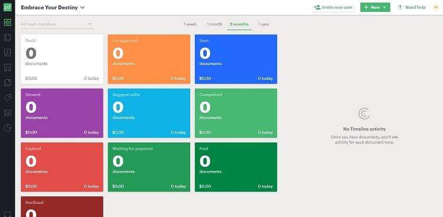The image size is (443, 217).
Task: Open the Templates icon in sidebar
Action: tap(8, 53)
